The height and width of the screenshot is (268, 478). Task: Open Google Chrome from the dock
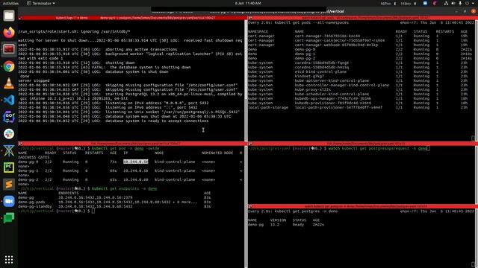pos(9,66)
